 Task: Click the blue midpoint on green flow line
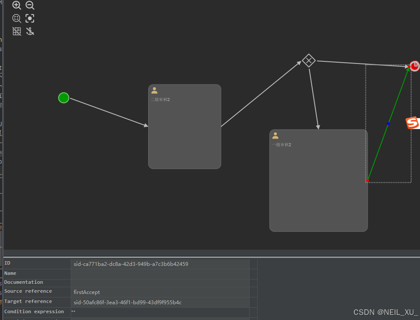click(x=388, y=124)
